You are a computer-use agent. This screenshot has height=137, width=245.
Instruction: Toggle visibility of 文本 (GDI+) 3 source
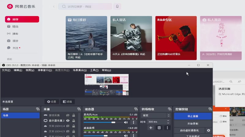coord(68,132)
